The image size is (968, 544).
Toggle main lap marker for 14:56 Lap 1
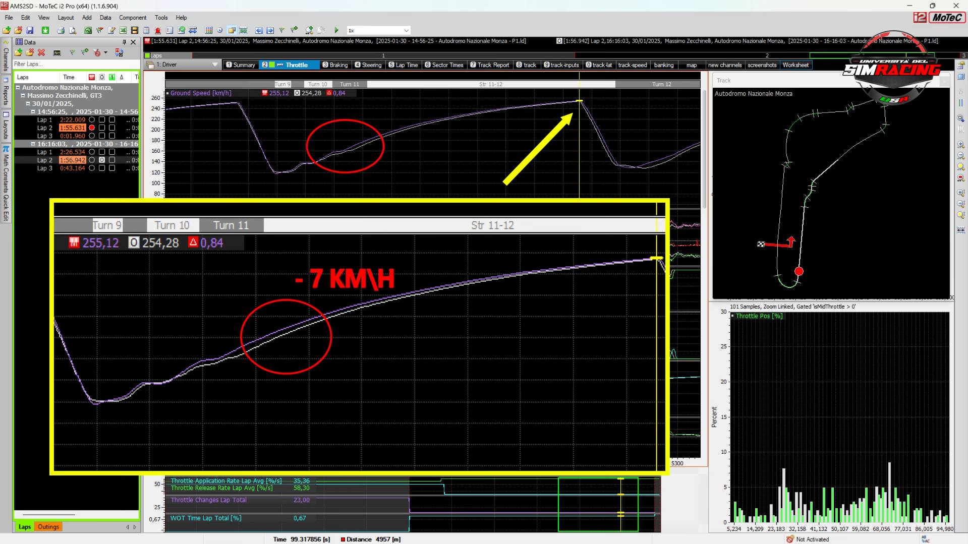point(92,120)
